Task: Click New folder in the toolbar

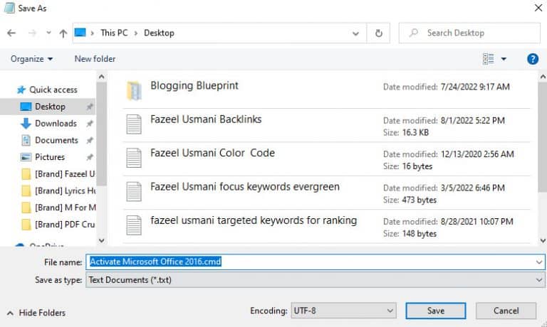Action: pos(95,59)
